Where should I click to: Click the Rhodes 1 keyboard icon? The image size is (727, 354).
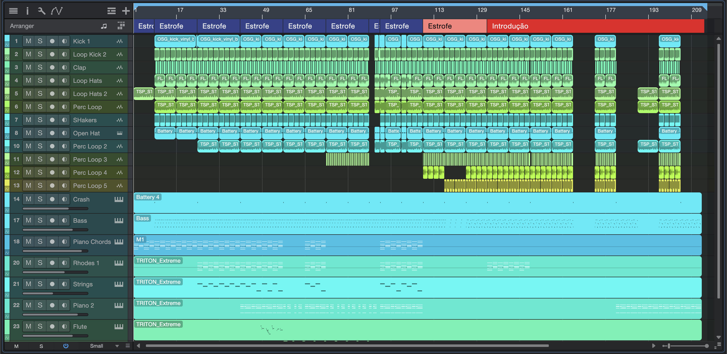pos(119,263)
